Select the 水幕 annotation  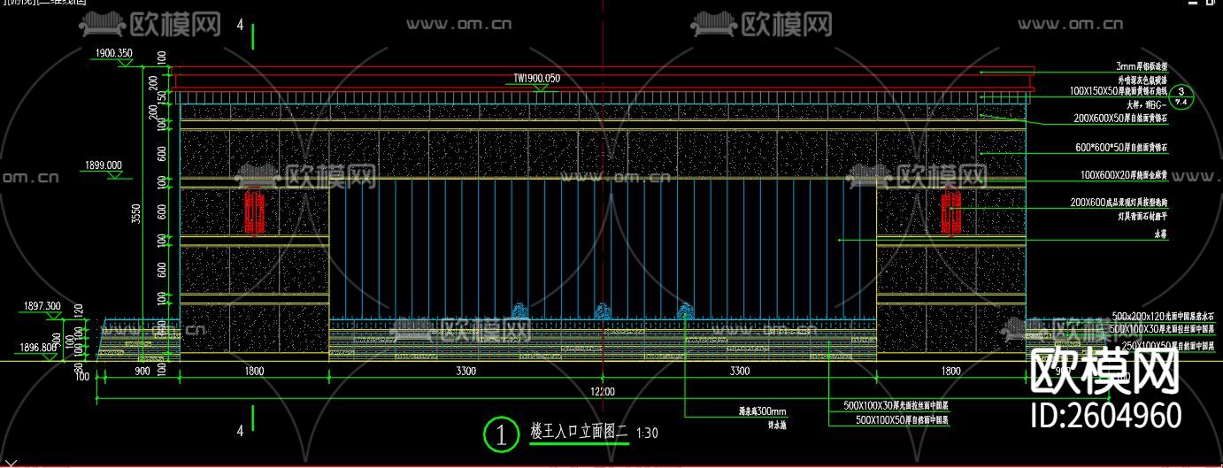1160,235
